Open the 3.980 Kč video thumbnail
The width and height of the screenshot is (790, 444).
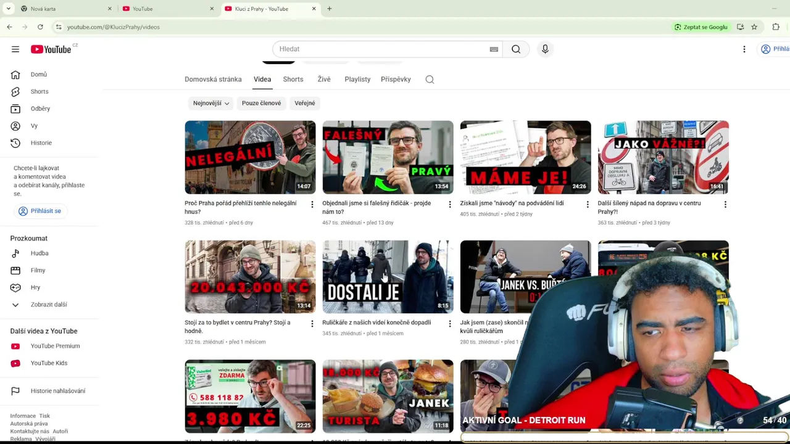[250, 397]
